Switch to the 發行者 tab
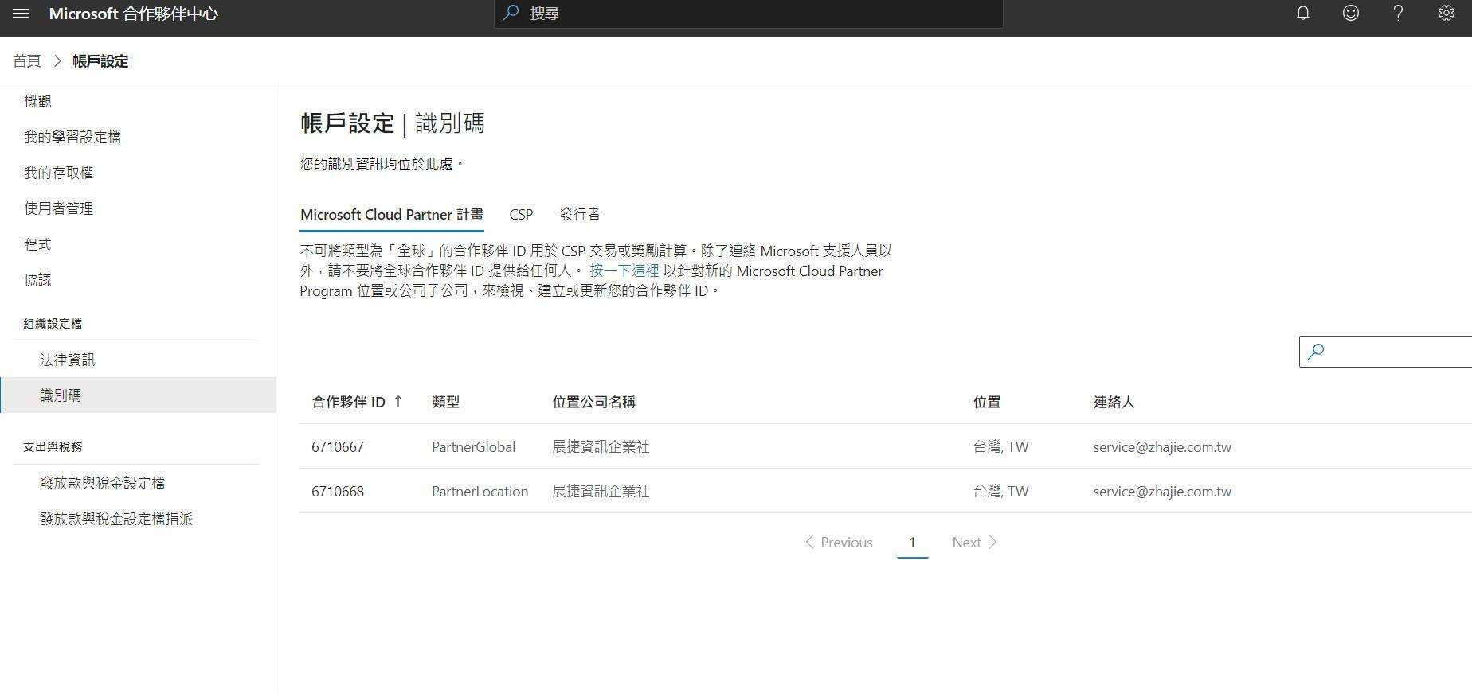1472x693 pixels. pyautogui.click(x=580, y=214)
